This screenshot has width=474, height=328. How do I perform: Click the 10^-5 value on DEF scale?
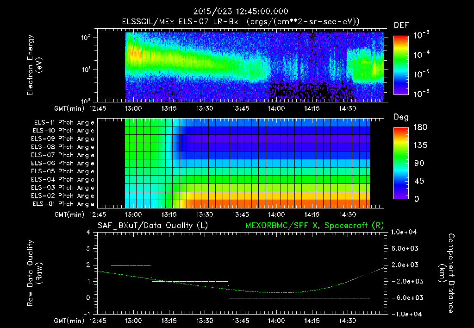(x=421, y=74)
